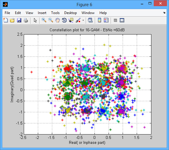Select the Edit Plot arrow tool
This screenshot has width=169, height=150.
click(35, 20)
